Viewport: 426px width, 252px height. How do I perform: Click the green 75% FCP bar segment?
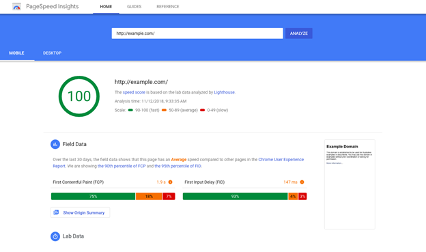[x=93, y=196]
